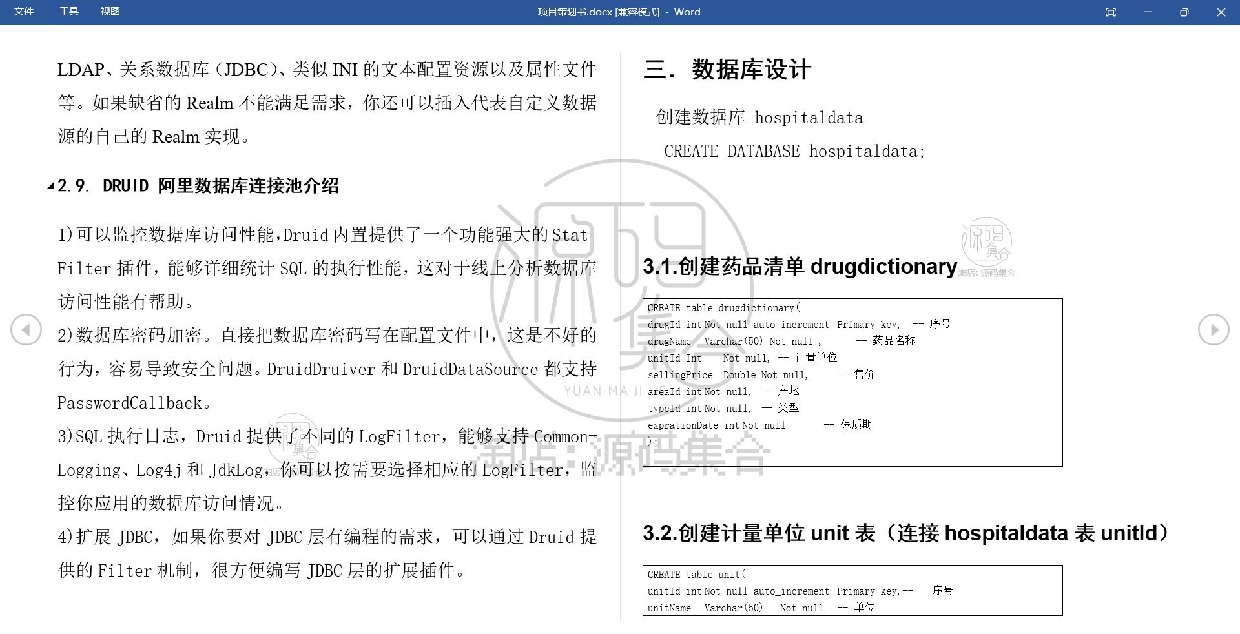Click unitId auto_increment line in unit table

pyautogui.click(x=800, y=591)
